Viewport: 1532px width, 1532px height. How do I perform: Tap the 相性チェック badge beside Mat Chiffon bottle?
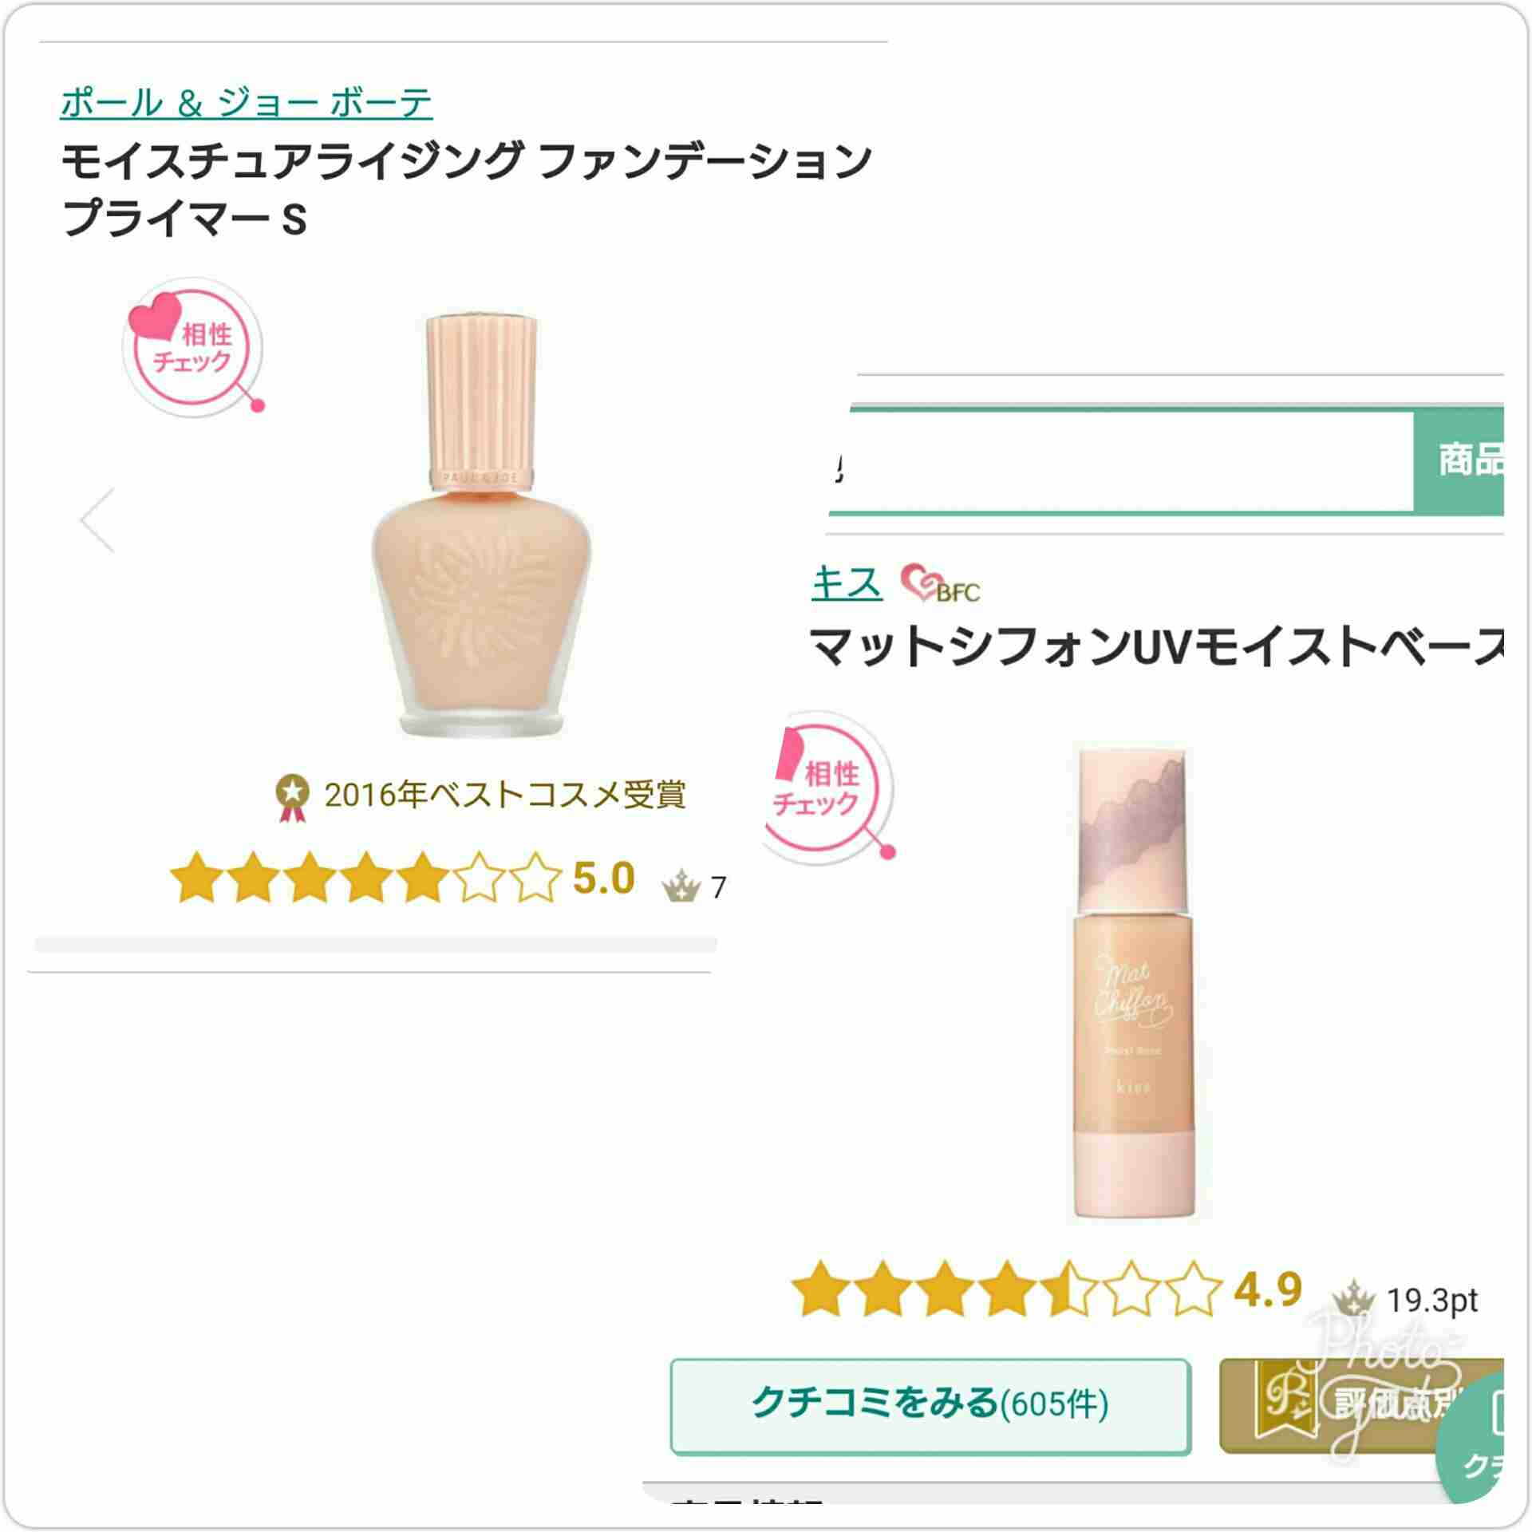click(x=830, y=788)
